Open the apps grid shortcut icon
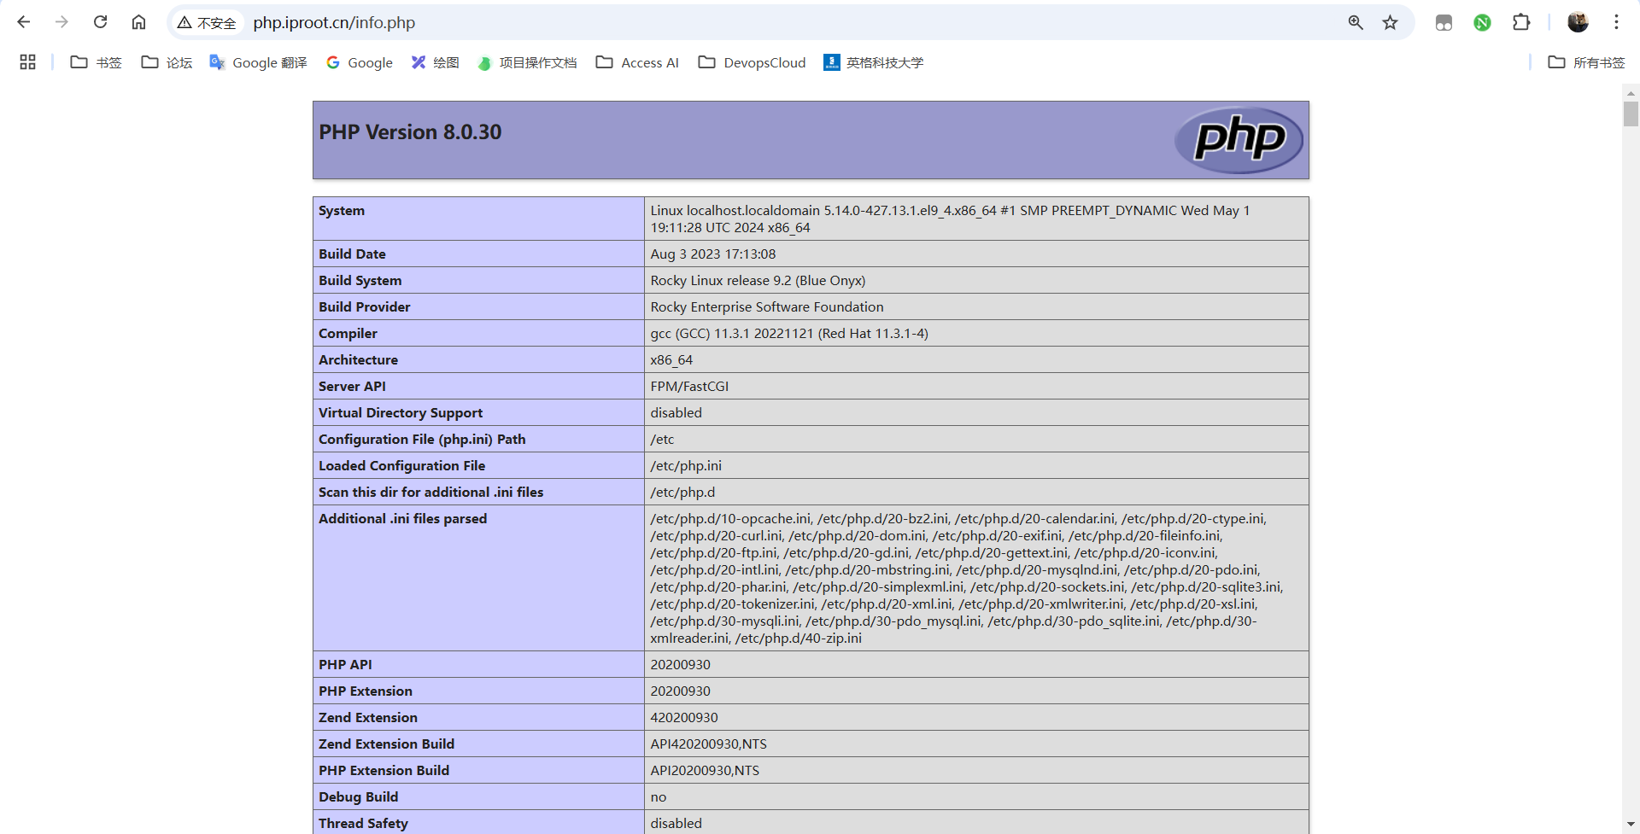The image size is (1640, 834). 27,62
